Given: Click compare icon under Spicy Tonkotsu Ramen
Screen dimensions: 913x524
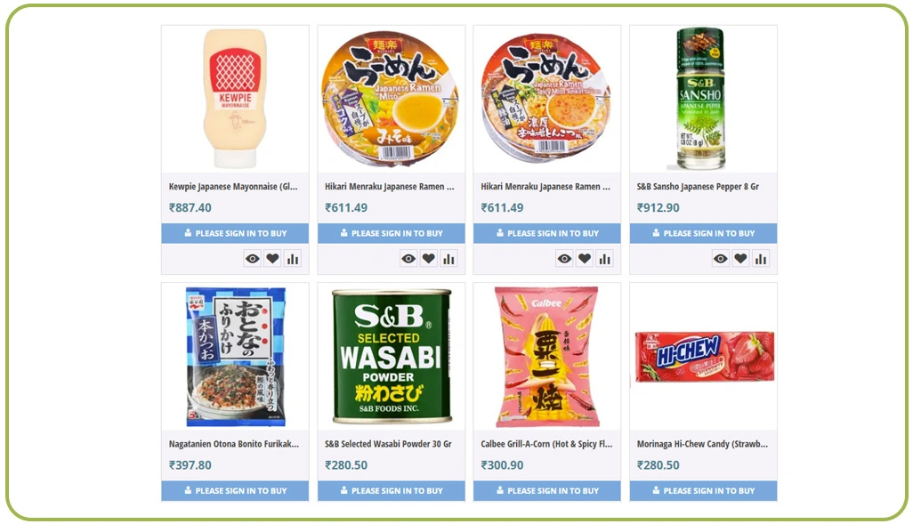Looking at the screenshot, I should (x=605, y=259).
